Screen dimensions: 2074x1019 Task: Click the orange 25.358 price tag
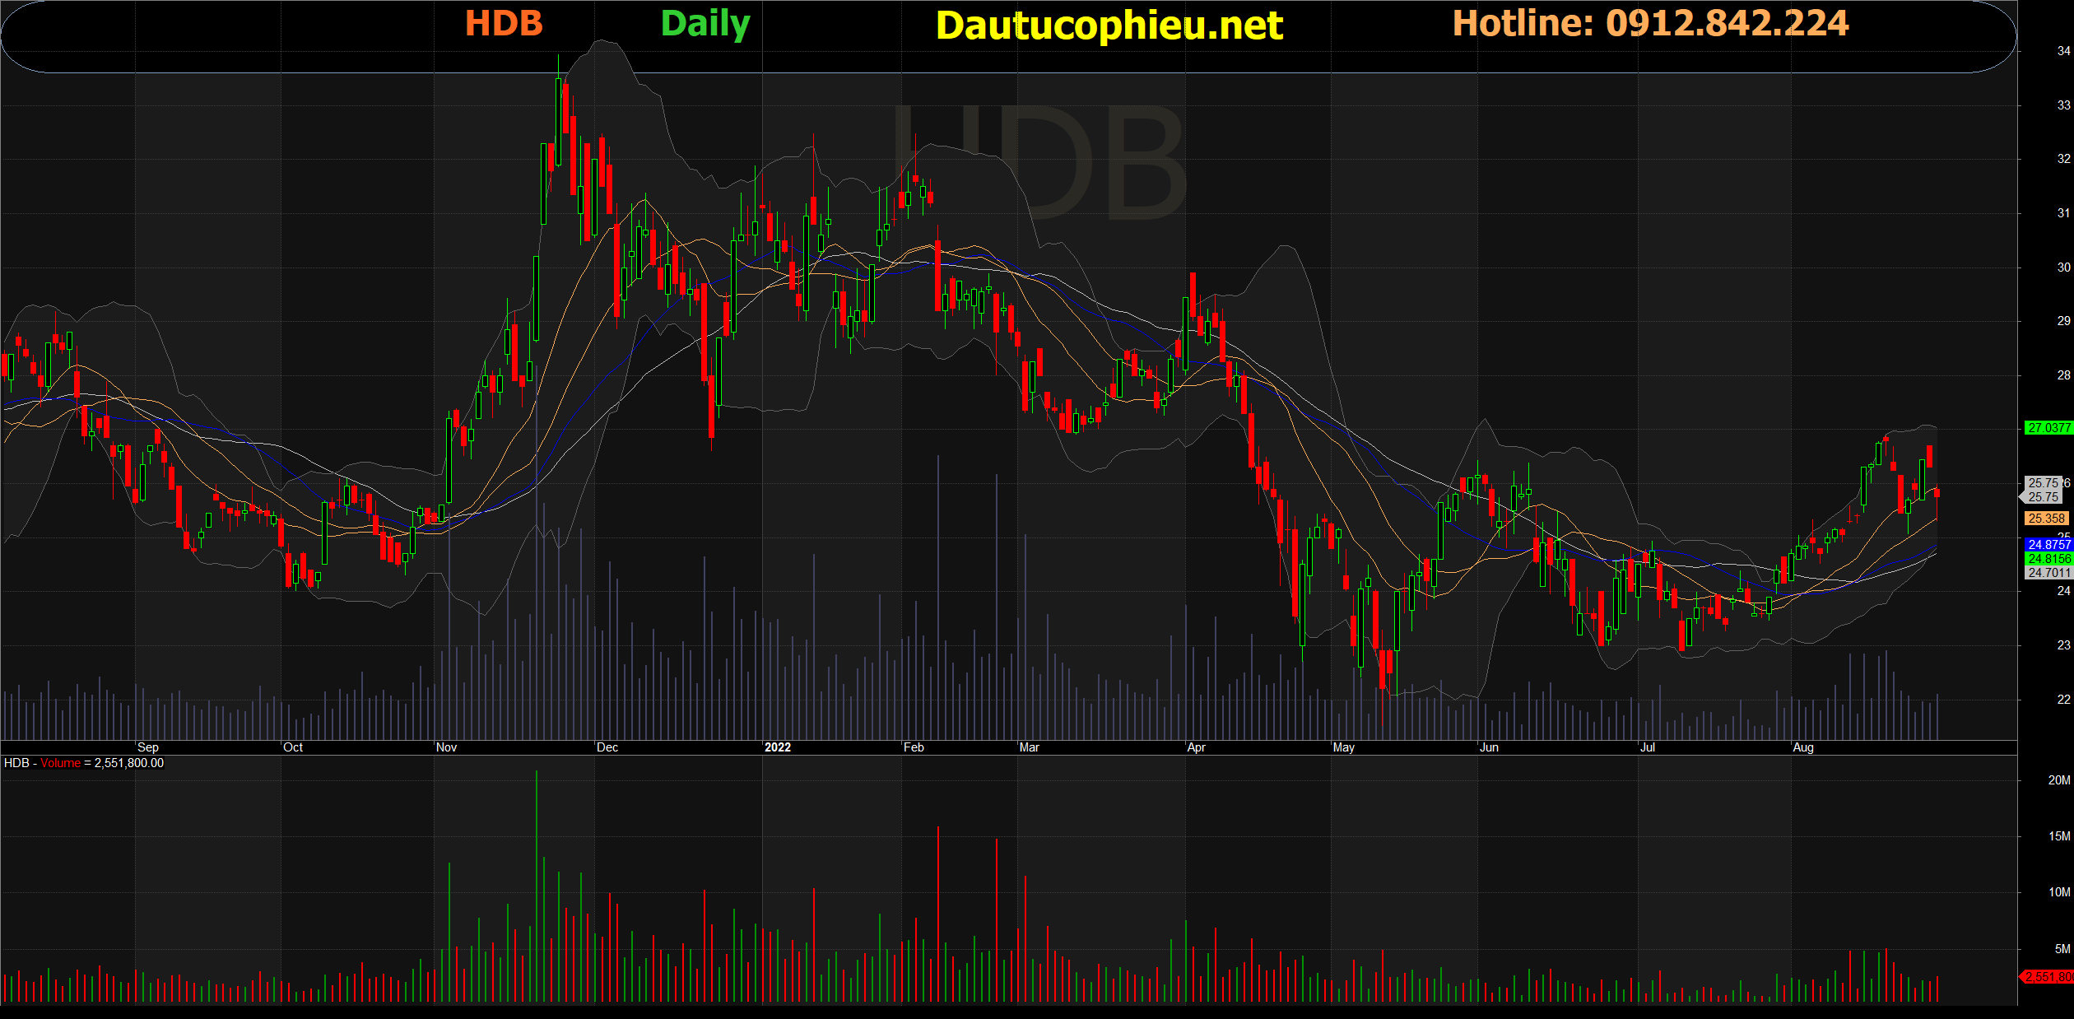(x=2047, y=519)
